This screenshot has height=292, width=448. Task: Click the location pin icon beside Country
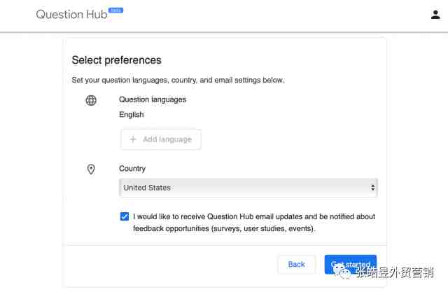point(91,169)
